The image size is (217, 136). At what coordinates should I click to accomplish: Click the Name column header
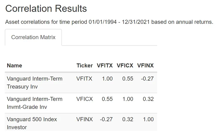[x=14, y=65]
